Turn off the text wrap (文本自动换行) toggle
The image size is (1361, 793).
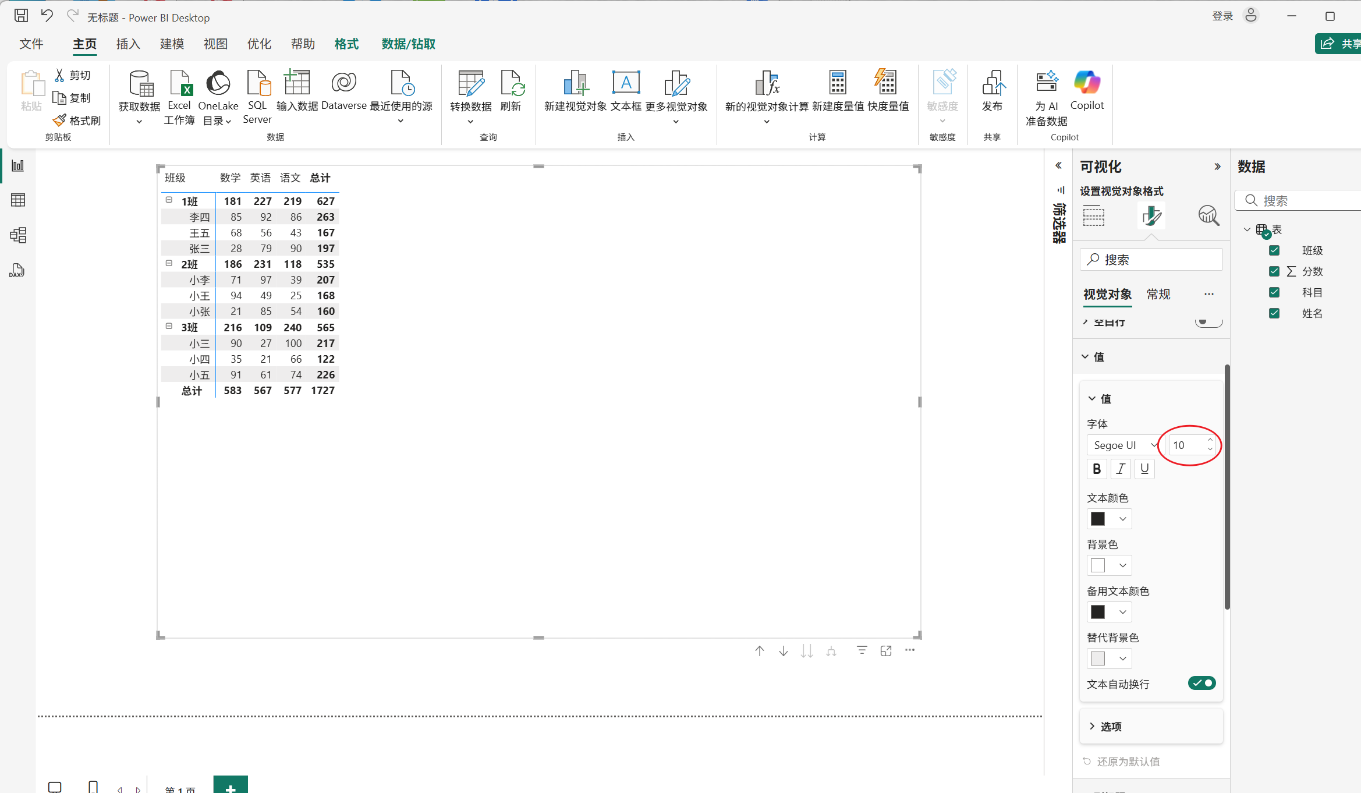1202,683
